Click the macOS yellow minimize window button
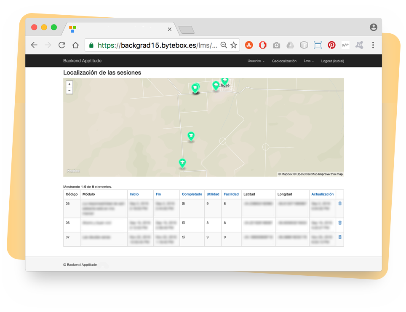Image resolution: width=406 pixels, height=312 pixels. [x=44, y=27]
